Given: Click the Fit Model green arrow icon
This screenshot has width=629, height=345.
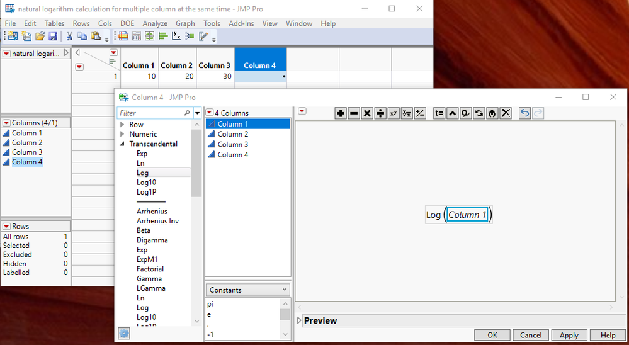Looking at the screenshot, I should point(190,37).
